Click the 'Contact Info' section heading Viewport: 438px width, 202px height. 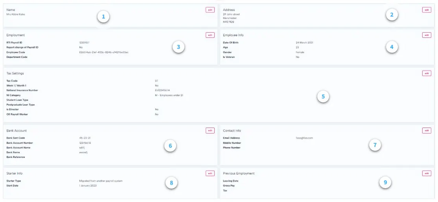coord(232,131)
